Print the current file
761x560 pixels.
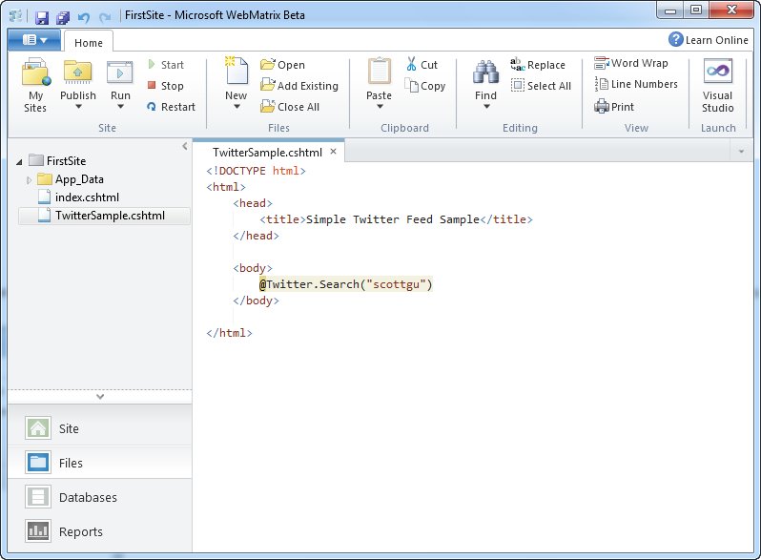point(614,106)
